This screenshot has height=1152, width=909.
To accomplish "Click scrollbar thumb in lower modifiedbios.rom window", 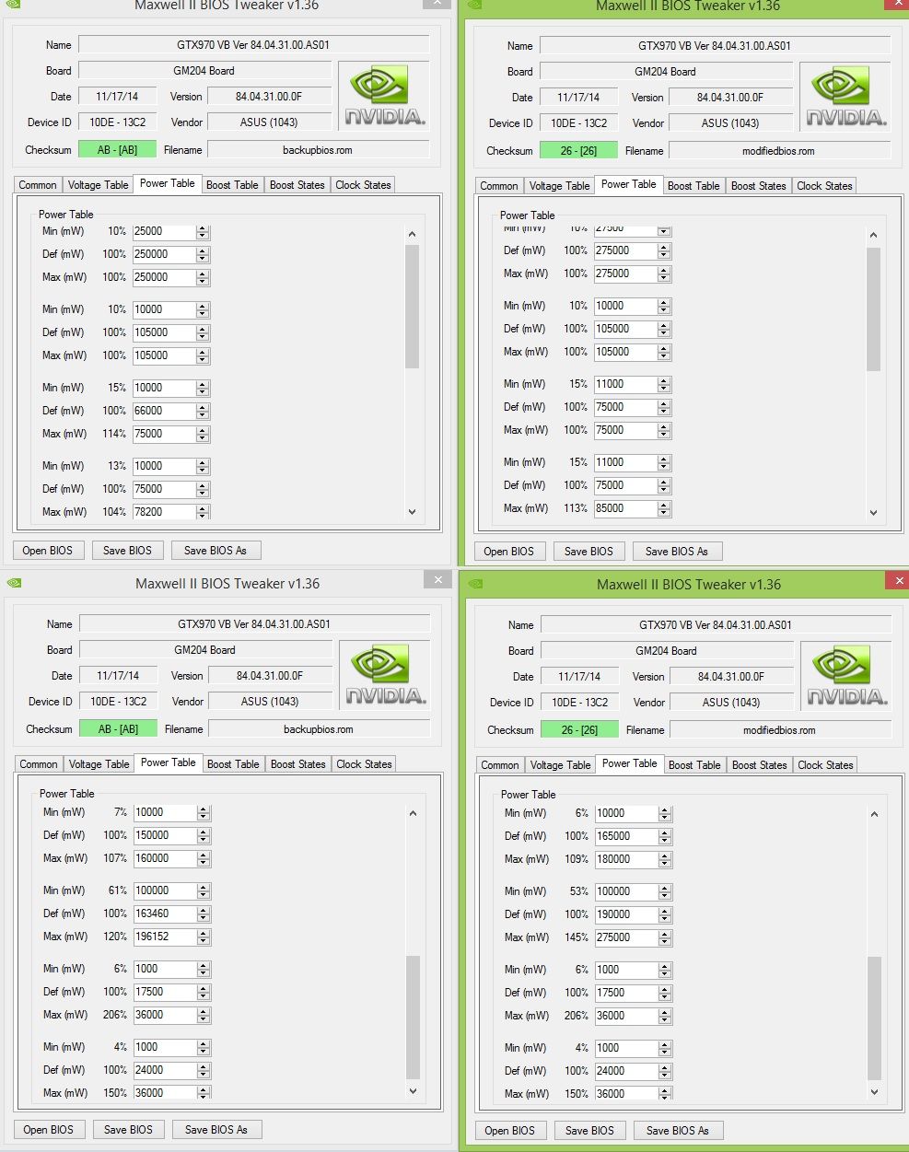I will (874, 1018).
